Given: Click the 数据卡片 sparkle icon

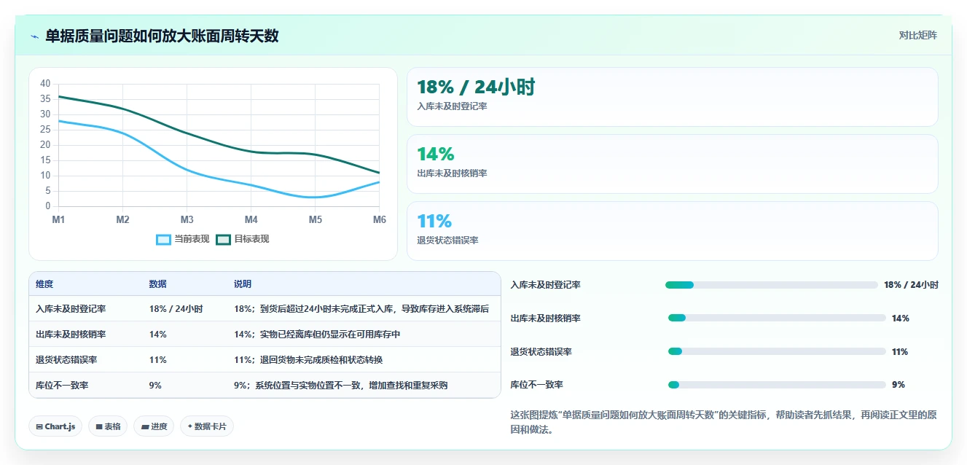Looking at the screenshot, I should pos(190,426).
